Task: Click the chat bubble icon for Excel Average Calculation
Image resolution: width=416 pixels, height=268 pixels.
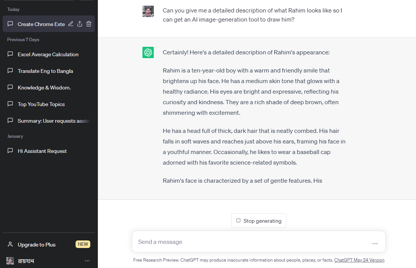Action: 10,54
